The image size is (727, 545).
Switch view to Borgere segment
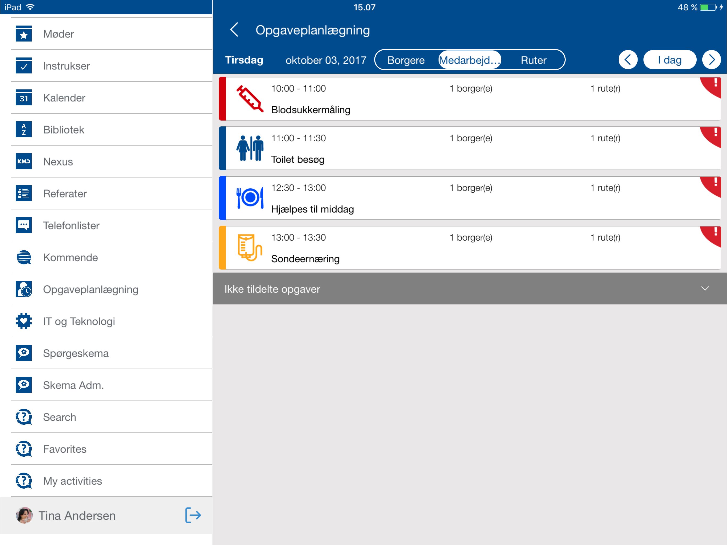tap(406, 60)
